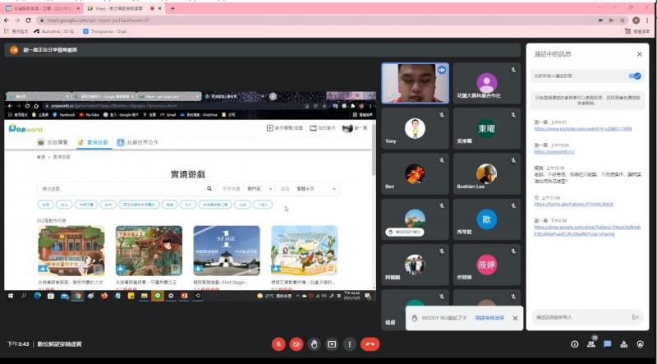This screenshot has width=657, height=364.
Task: Click the green LINE icon in shared taskbar
Action: pos(158,296)
